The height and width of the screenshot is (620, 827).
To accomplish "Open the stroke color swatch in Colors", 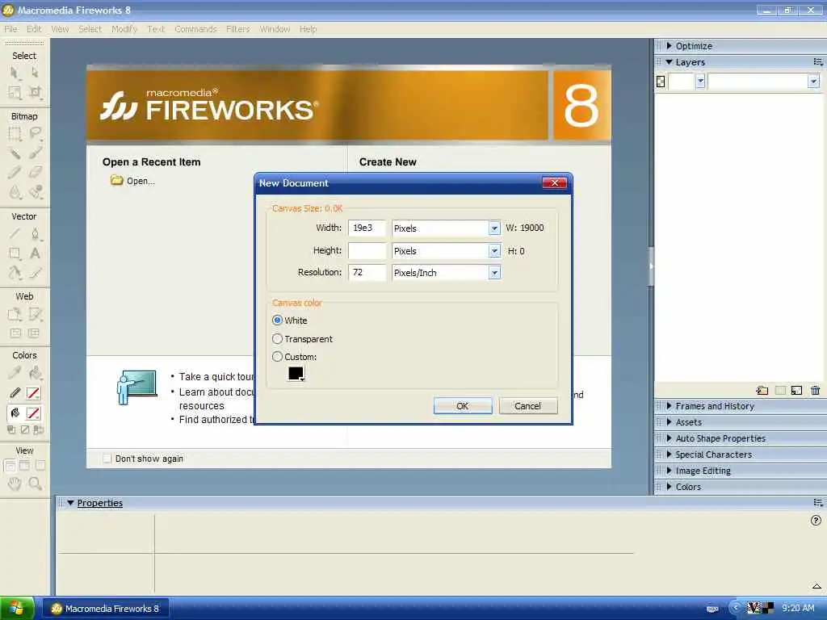I will (x=32, y=393).
